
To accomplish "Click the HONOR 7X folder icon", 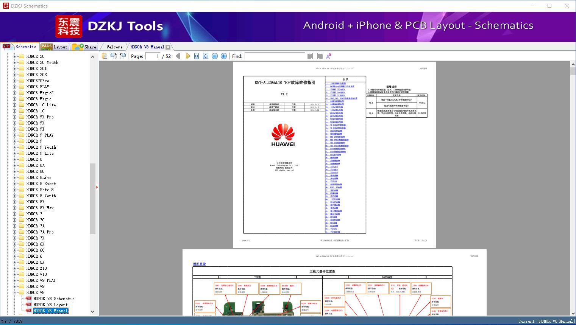I will point(22,238).
